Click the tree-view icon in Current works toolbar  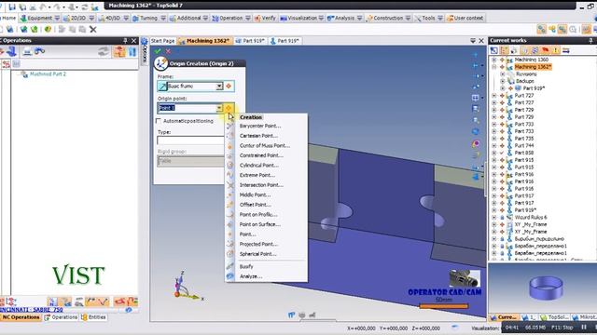(x=505, y=50)
